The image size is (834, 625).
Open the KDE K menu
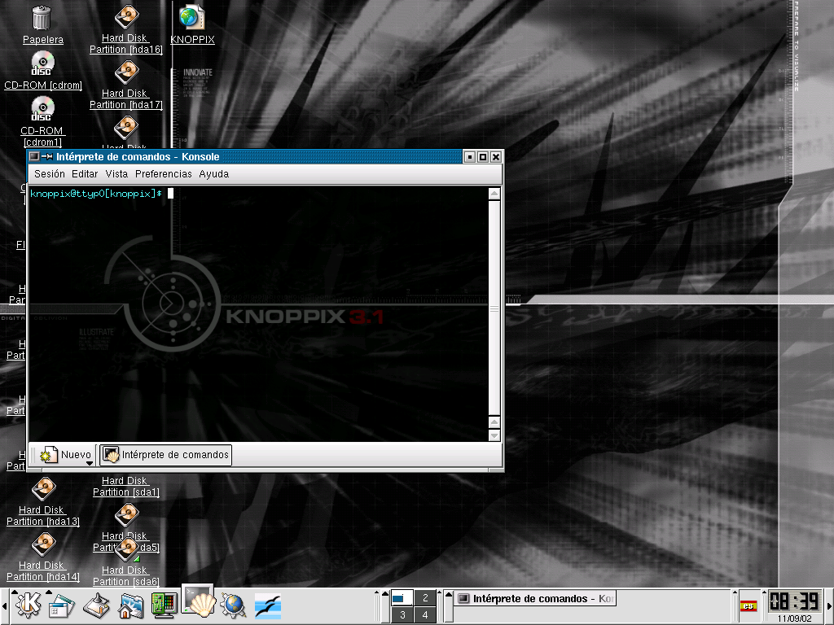pos(29,605)
